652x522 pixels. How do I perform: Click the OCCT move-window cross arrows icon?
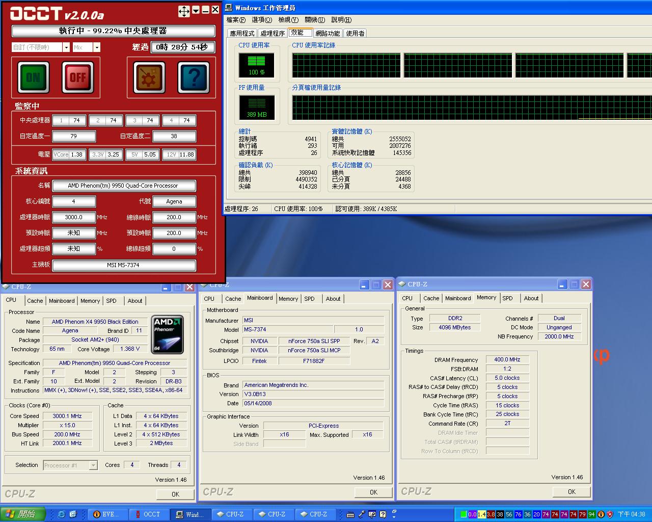(184, 11)
